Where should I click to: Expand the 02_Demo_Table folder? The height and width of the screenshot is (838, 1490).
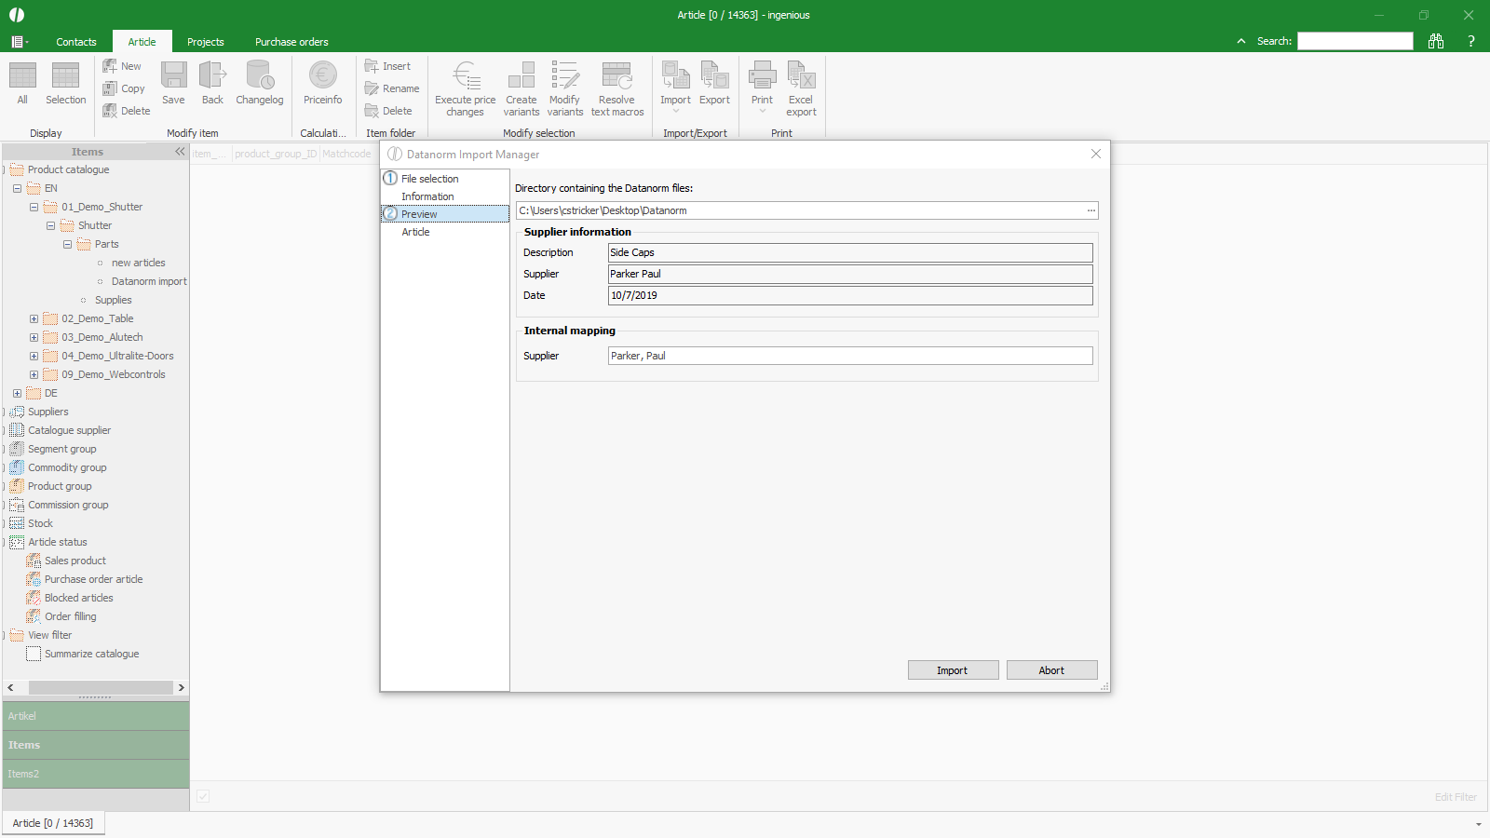pyautogui.click(x=34, y=318)
